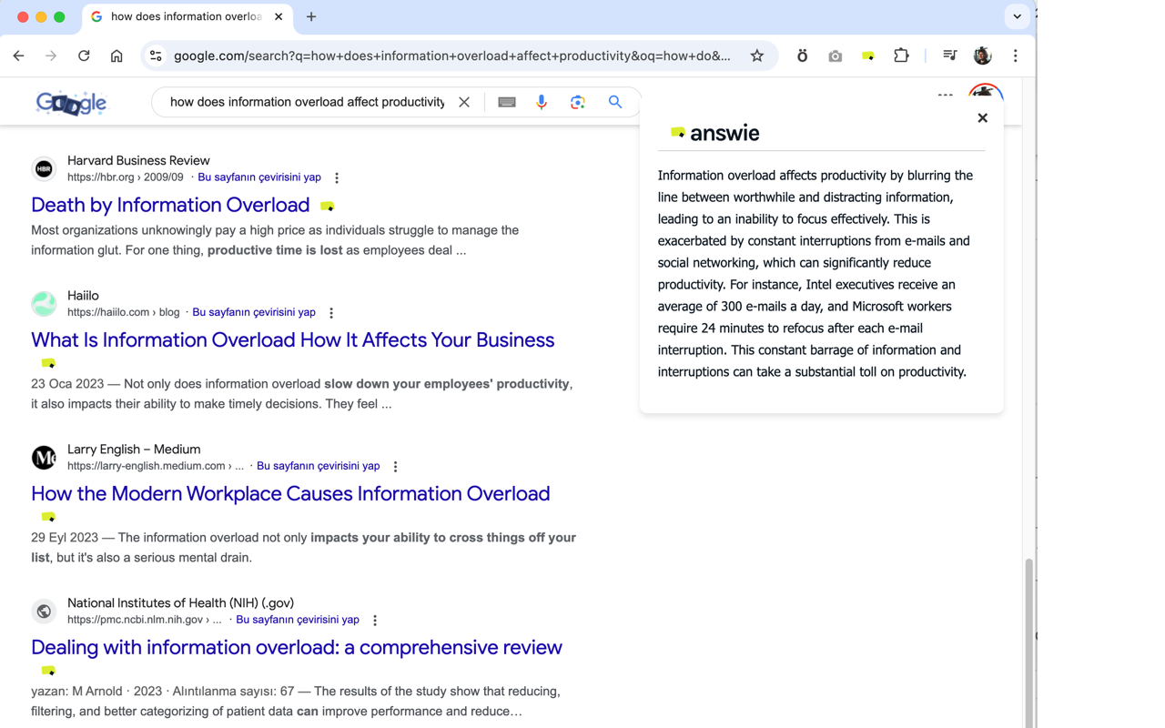The image size is (1165, 728).
Task: Open the Death by Information Overload link
Action: 170,205
